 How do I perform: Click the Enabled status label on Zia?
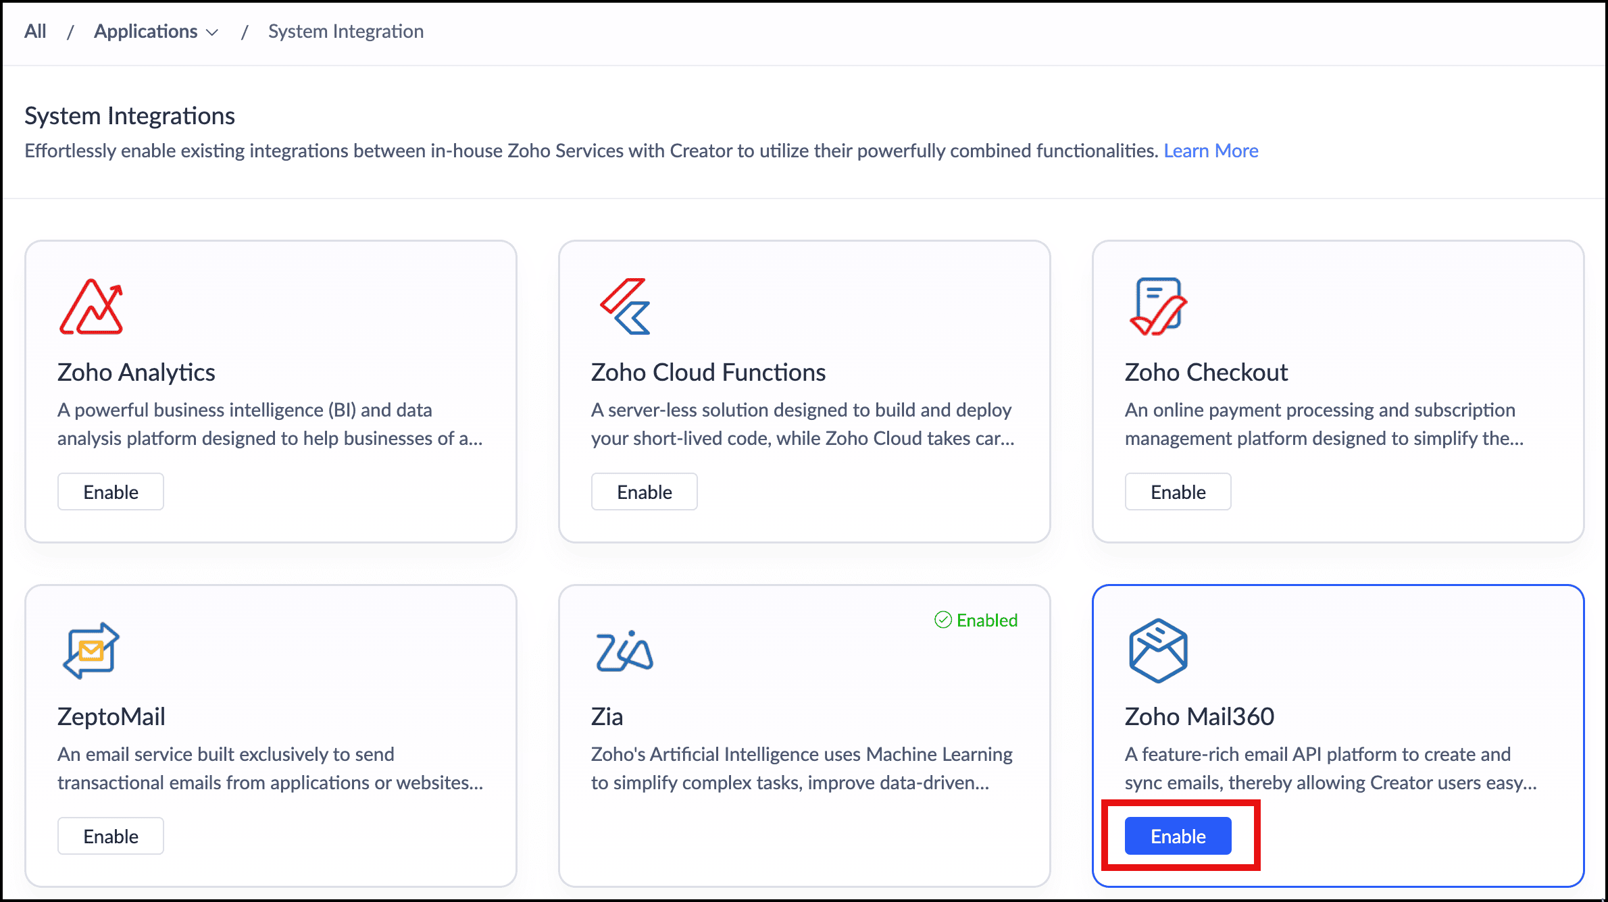[x=986, y=620]
